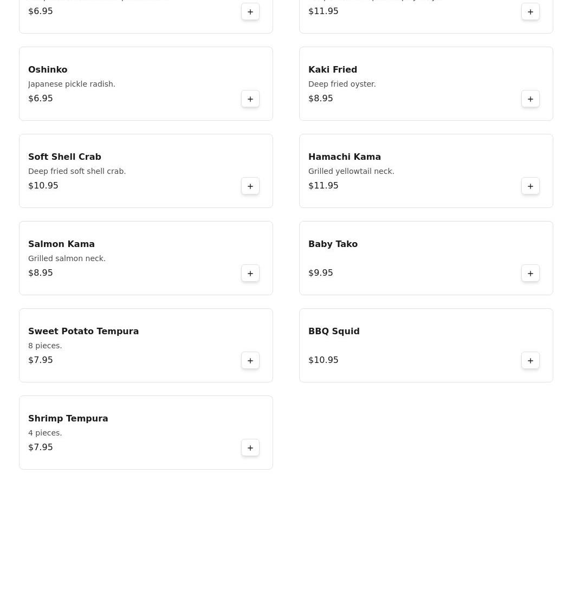569x604 pixels.
Task: Add Baby Tako to the cart
Action: coord(531,274)
